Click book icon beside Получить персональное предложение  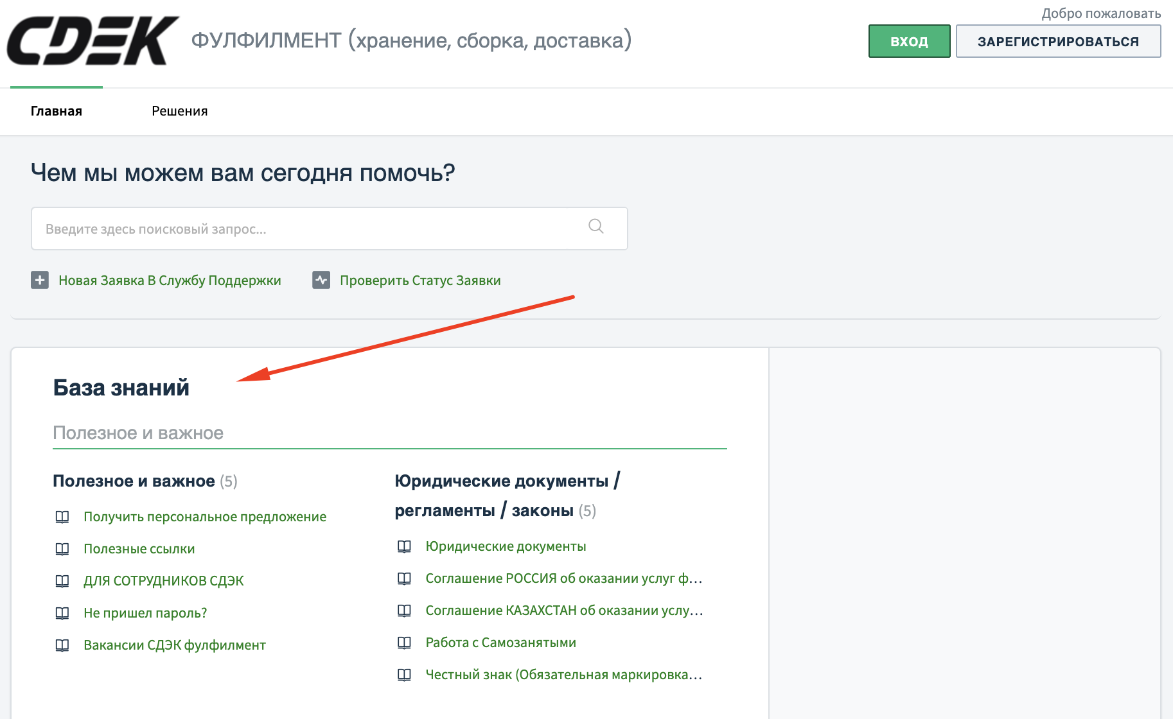[62, 517]
